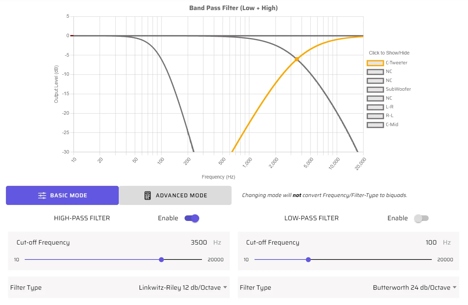
Task: Toggle the L-R legend box
Action: [375, 107]
